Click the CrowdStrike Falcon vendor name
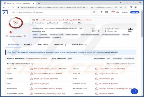This screenshot has width=144, height=97. (x=15, y=94)
